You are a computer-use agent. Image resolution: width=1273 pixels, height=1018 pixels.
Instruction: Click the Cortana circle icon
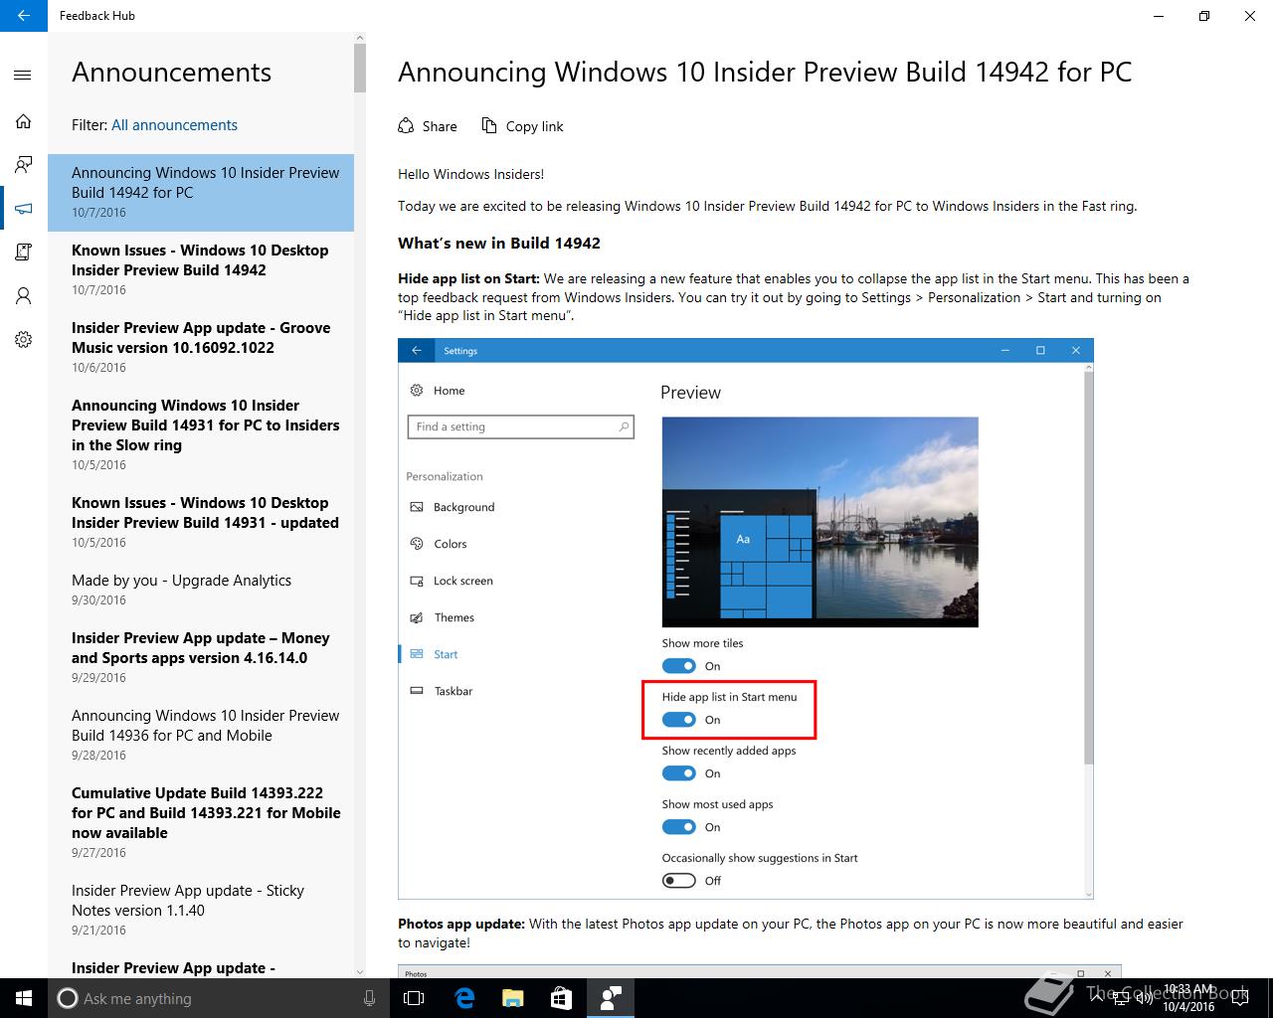click(68, 998)
